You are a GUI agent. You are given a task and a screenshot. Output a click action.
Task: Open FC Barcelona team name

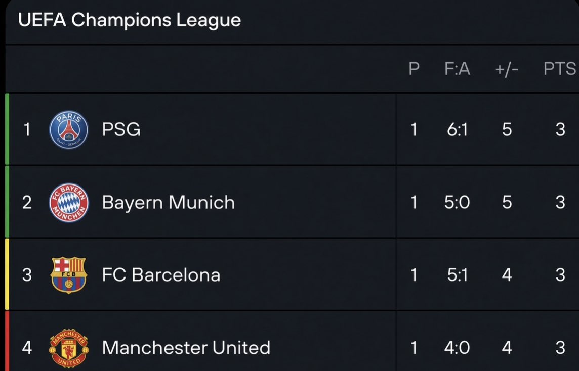tap(161, 275)
